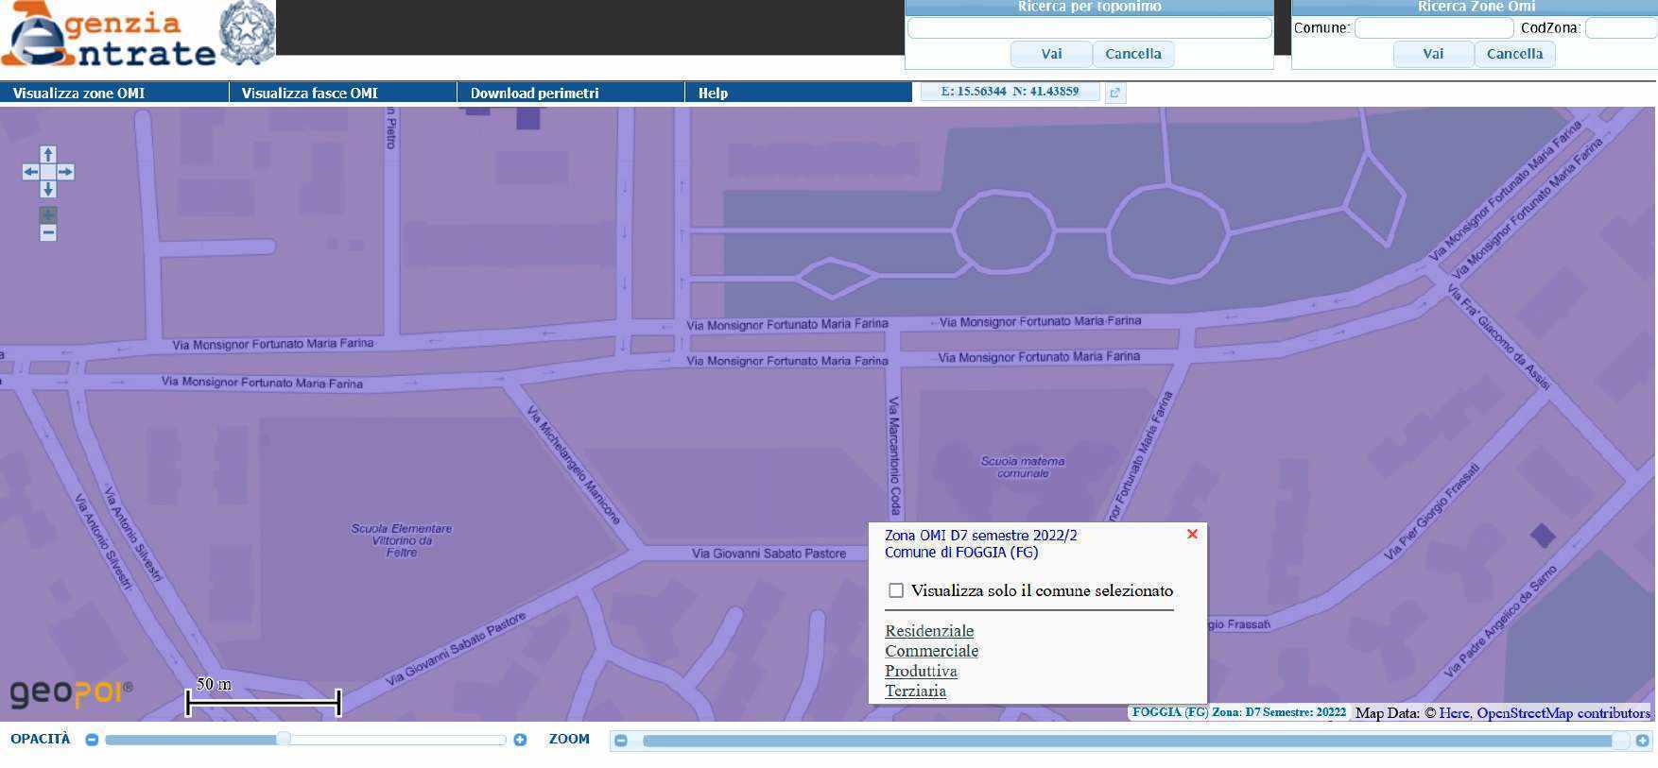1658x768 pixels.
Task: Focus the Comune input field
Action: [1433, 28]
